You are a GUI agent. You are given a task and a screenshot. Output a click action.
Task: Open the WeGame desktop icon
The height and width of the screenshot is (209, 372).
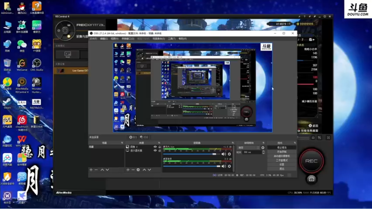tap(22, 65)
